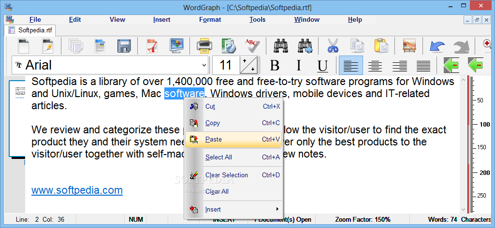Export the document to PDF

click(152, 46)
